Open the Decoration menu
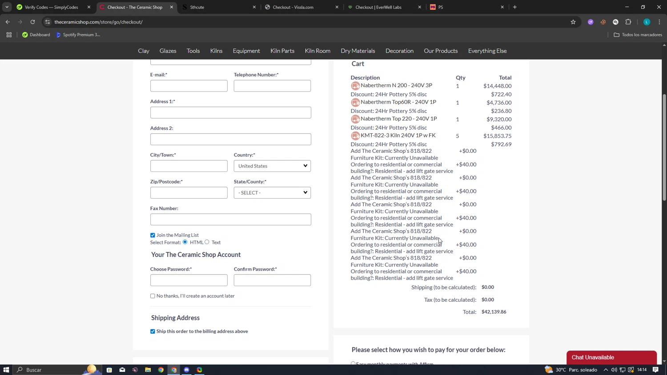 pos(399,51)
